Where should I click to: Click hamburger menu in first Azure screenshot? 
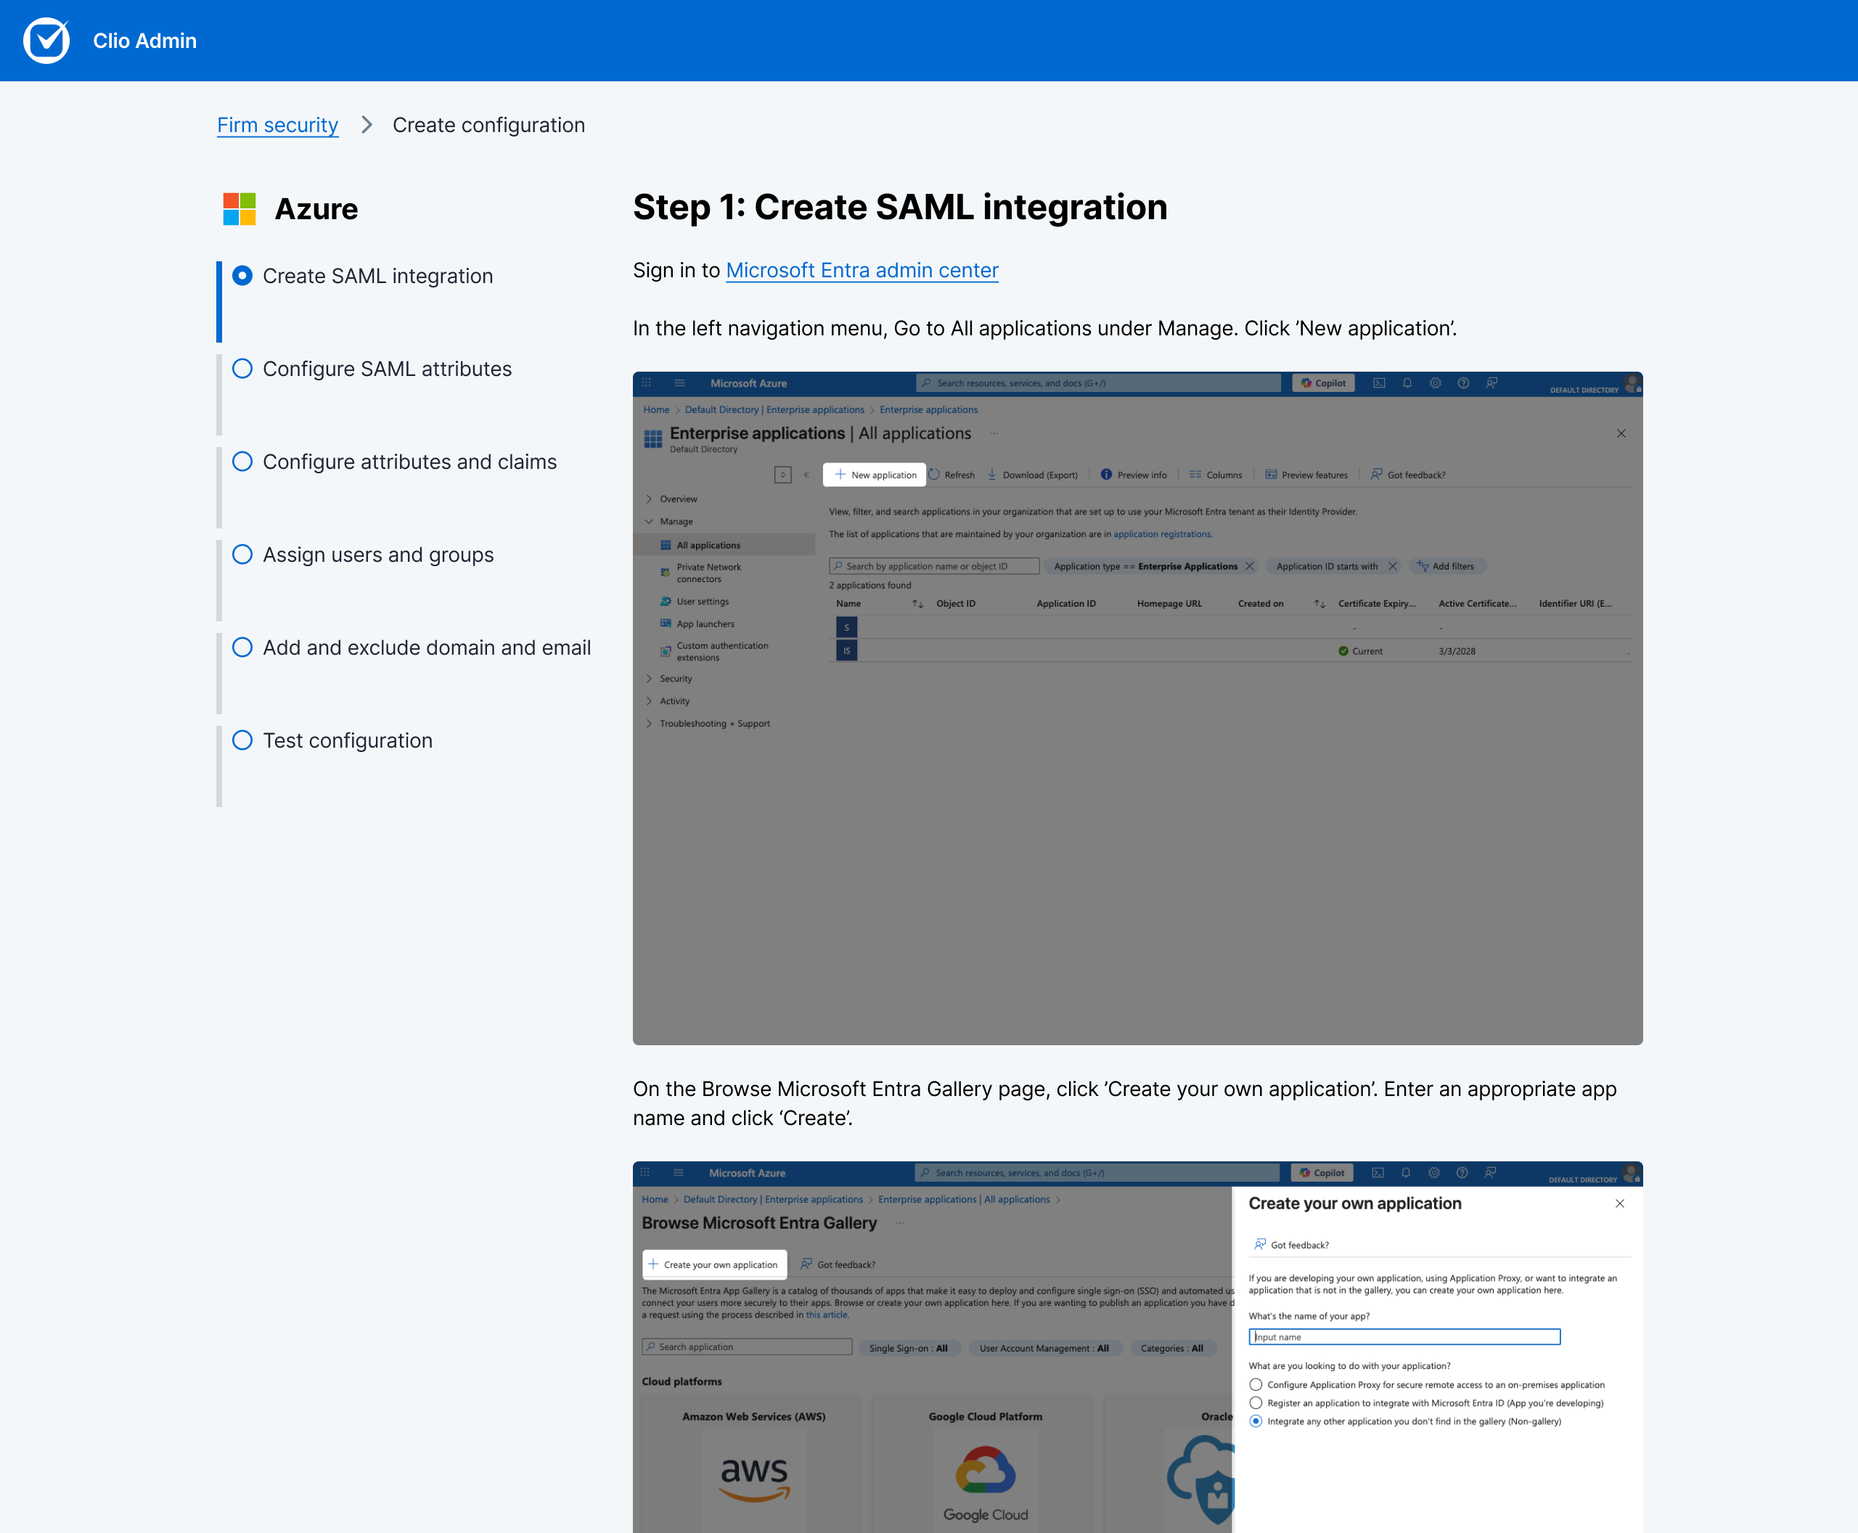coord(680,383)
